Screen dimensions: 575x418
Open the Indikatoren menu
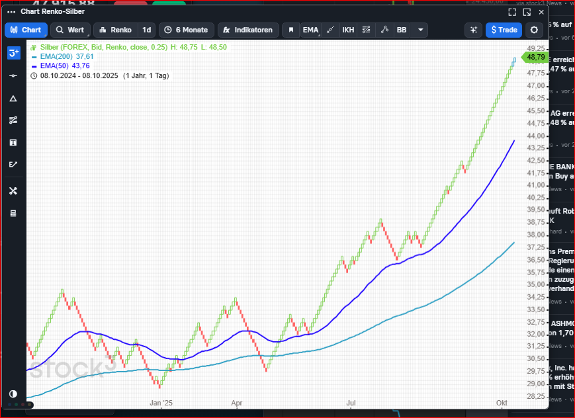(x=248, y=30)
